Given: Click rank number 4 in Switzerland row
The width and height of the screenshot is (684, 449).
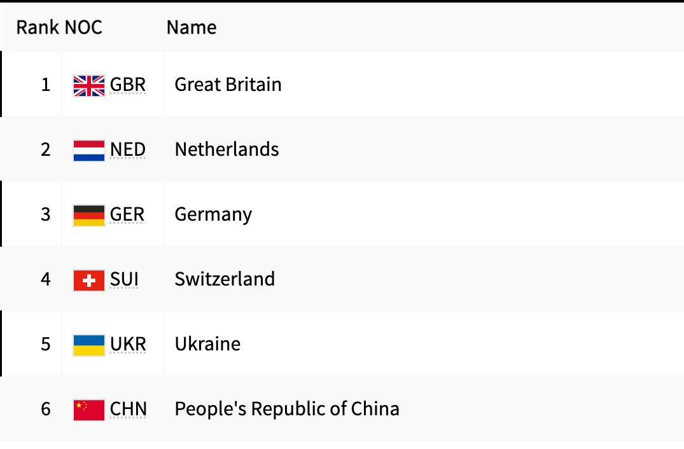Looking at the screenshot, I should pos(45,279).
